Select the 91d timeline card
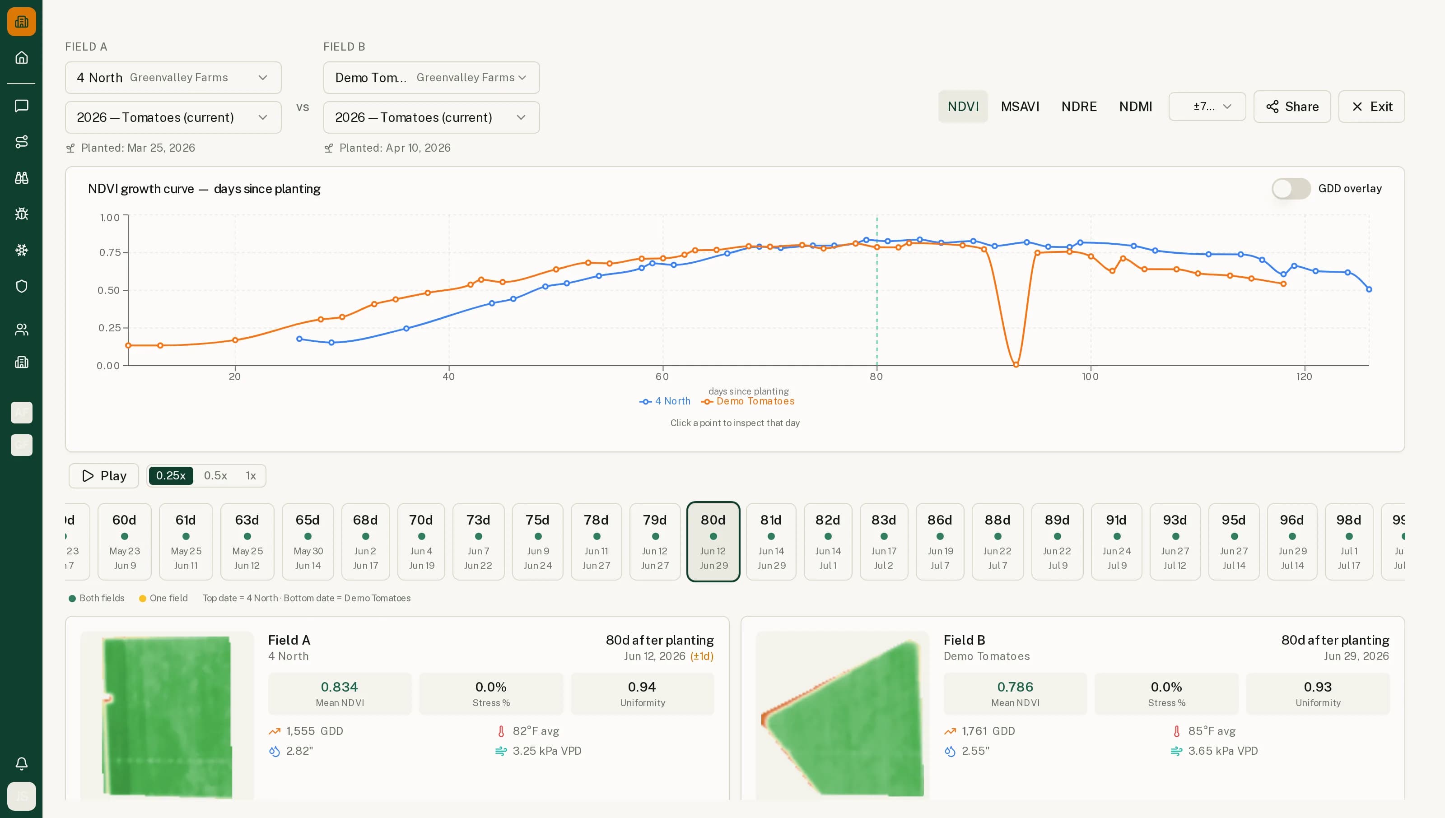The width and height of the screenshot is (1445, 818). 1116,542
